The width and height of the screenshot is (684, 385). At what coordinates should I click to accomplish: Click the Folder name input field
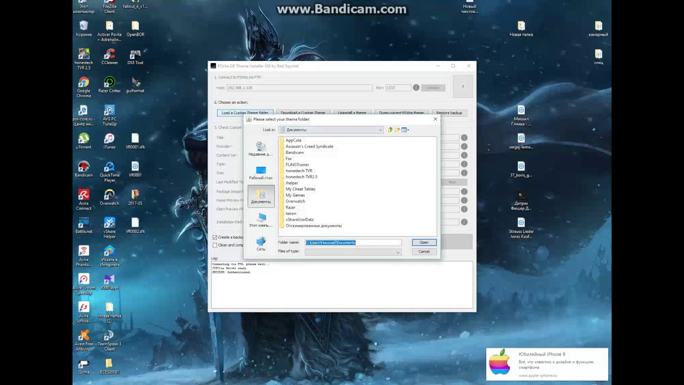pos(353,243)
